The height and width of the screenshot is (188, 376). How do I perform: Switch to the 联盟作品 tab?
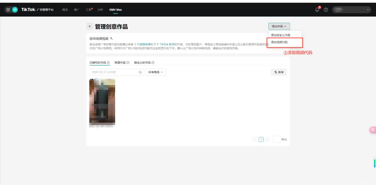pyautogui.click(x=120, y=63)
